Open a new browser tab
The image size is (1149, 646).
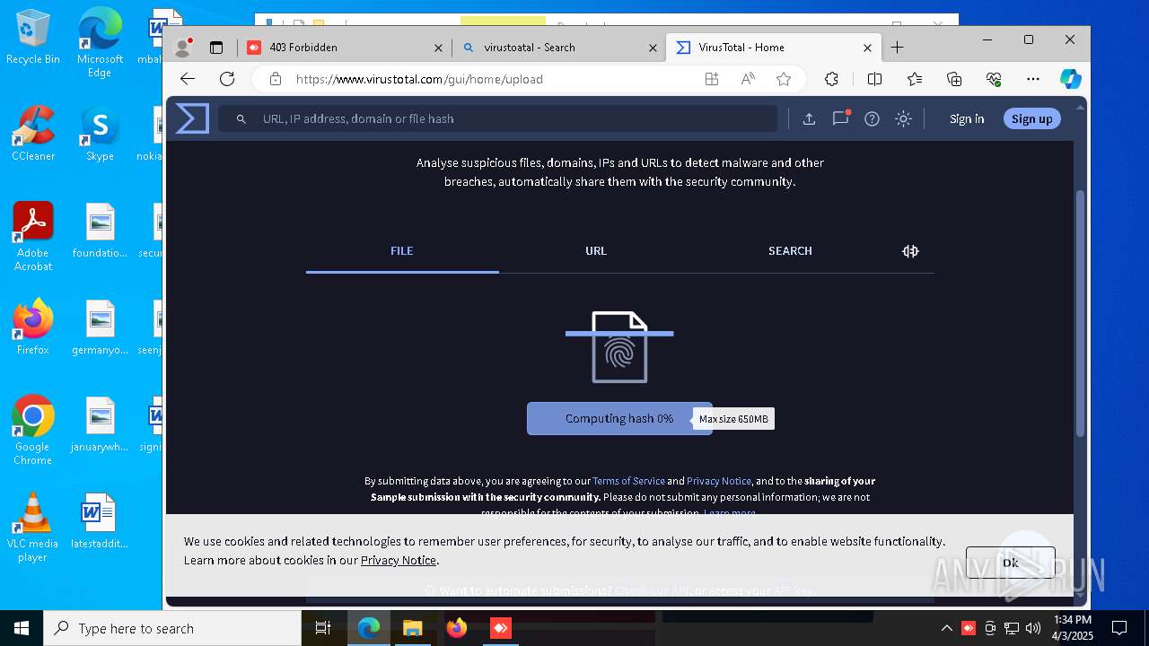tap(897, 48)
